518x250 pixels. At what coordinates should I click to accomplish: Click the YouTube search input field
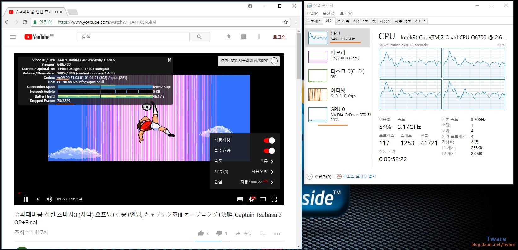point(134,37)
